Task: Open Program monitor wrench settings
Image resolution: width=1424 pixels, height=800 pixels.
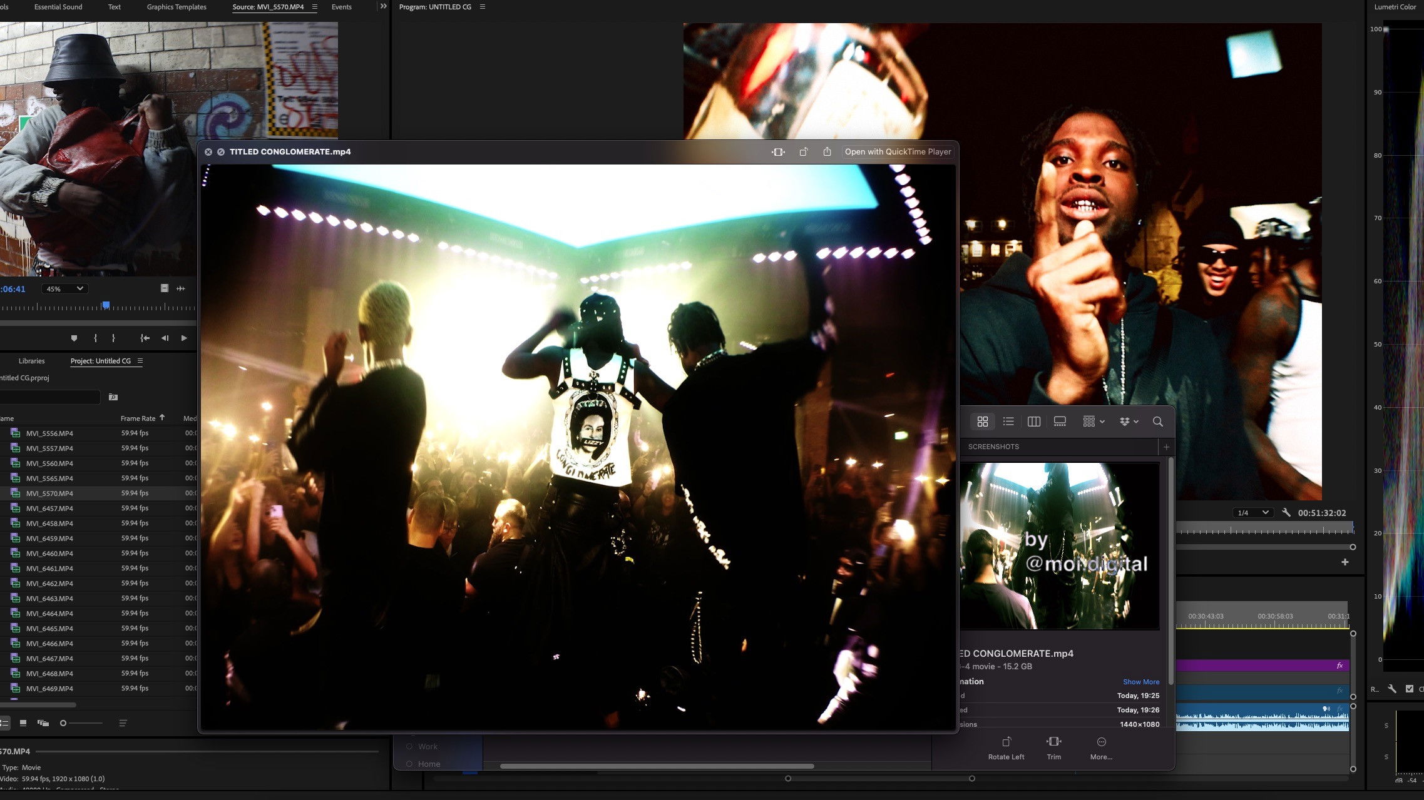Action: [x=1286, y=512]
